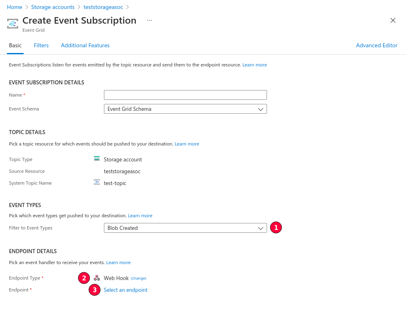The image size is (406, 311).
Task: Close the Create Event Subscription blade
Action: [x=393, y=20]
